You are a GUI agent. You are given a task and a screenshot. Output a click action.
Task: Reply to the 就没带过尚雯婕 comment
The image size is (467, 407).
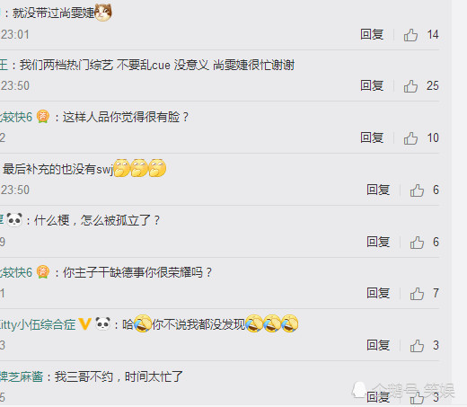[x=372, y=34]
